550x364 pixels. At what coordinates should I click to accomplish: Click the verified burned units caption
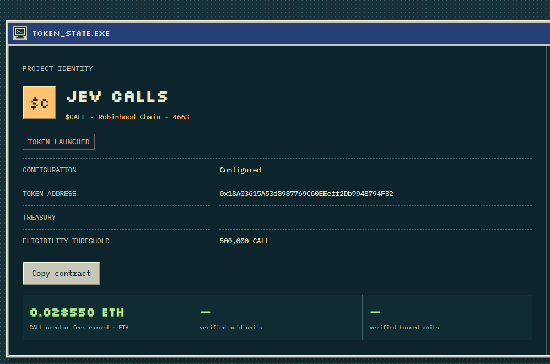[404, 328]
